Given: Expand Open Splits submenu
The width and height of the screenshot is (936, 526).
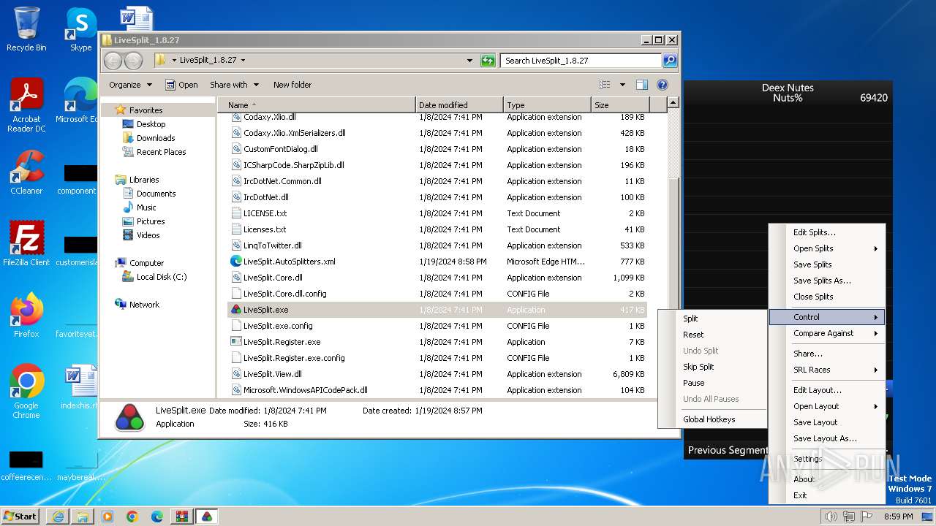Looking at the screenshot, I should [x=827, y=248].
